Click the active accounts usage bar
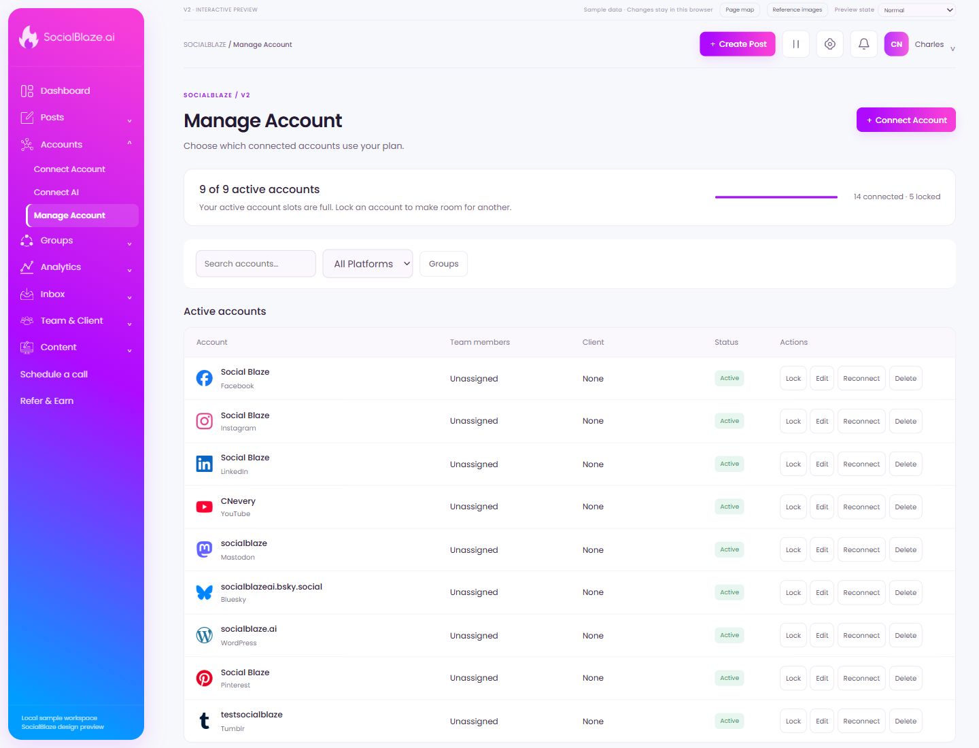979x748 pixels. tap(776, 197)
